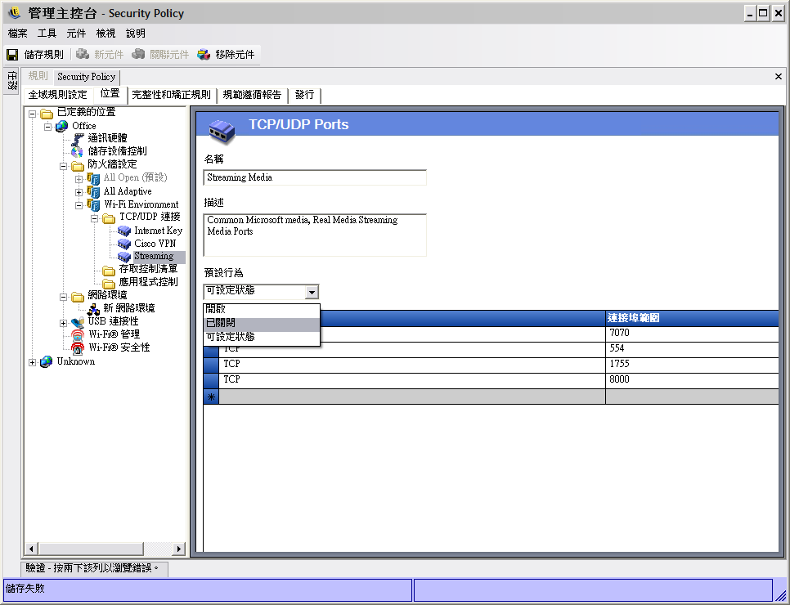Screen dimensions: 790x605
Task: Open the 預設行為 dropdown arrow
Action: [312, 292]
